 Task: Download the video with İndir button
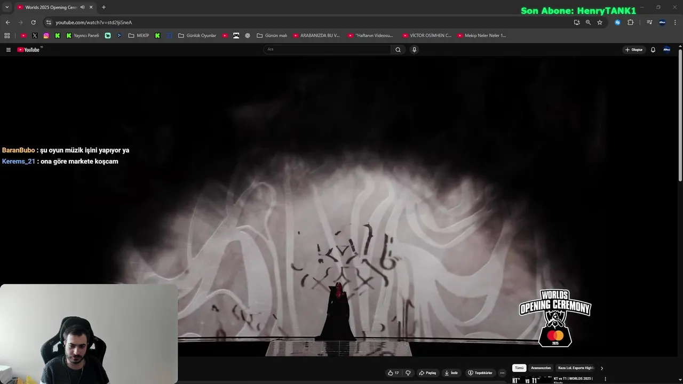click(x=451, y=373)
